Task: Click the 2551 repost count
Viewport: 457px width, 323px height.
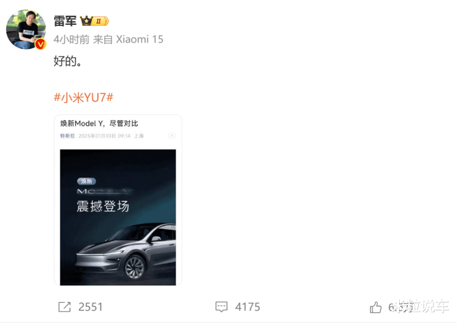Action: tap(91, 307)
